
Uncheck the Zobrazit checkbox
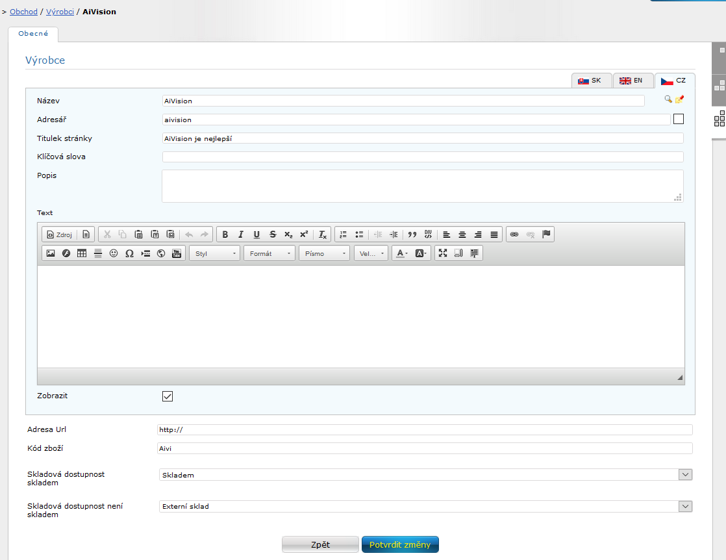[168, 396]
